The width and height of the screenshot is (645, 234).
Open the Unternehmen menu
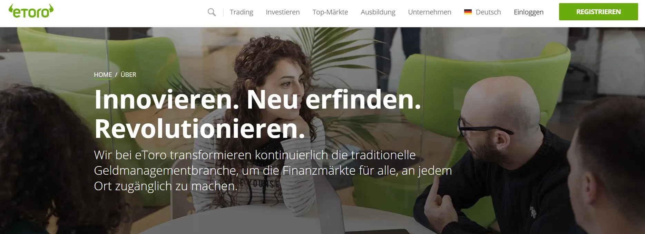pyautogui.click(x=429, y=12)
